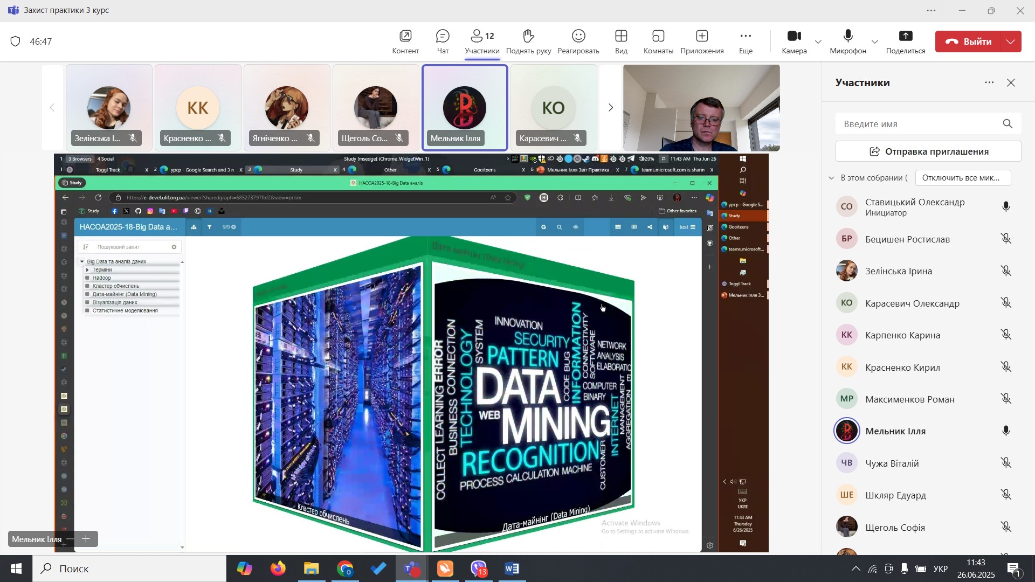Image resolution: width=1035 pixels, height=582 pixels.
Task: Open Word from the Windows taskbar
Action: 512,569
